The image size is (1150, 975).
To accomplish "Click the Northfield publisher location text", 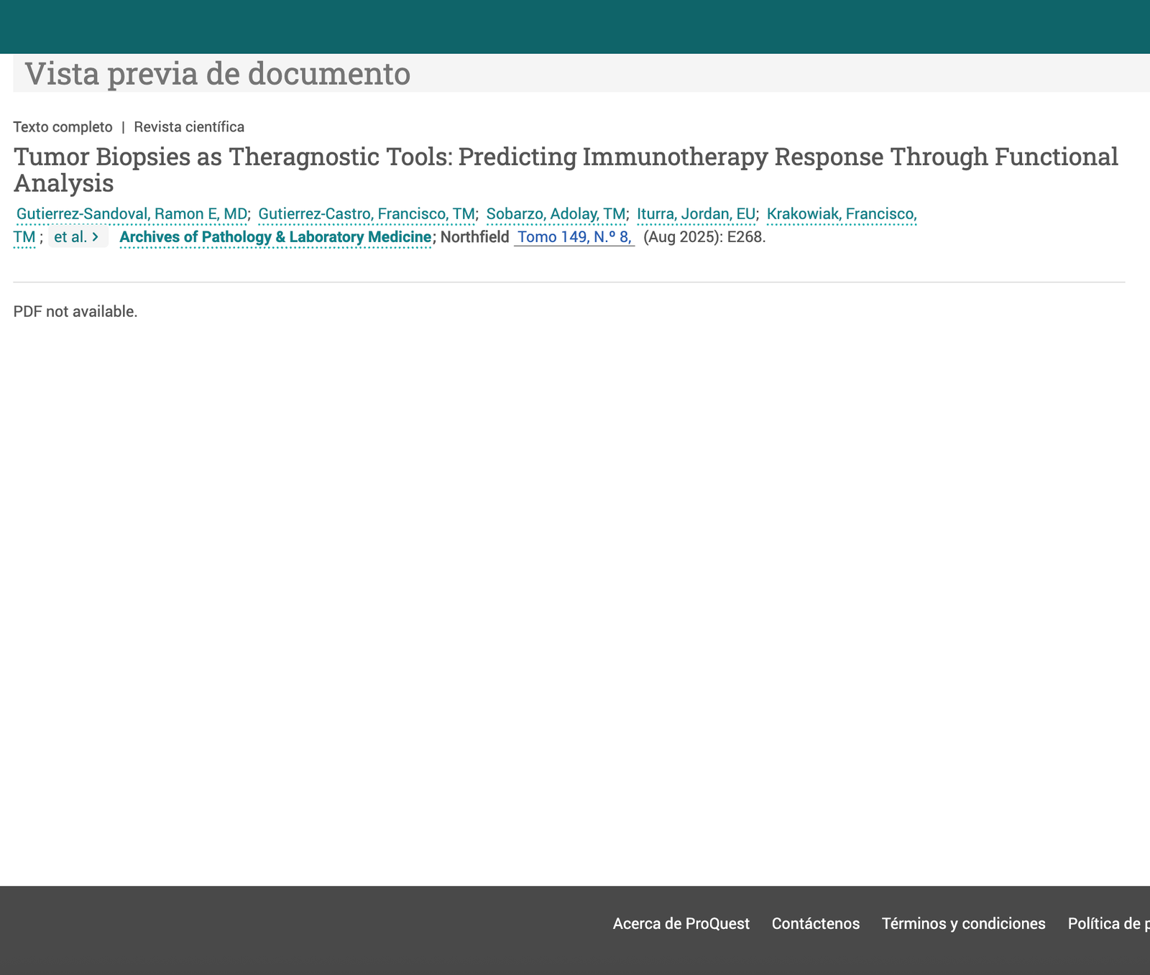I will coord(474,237).
